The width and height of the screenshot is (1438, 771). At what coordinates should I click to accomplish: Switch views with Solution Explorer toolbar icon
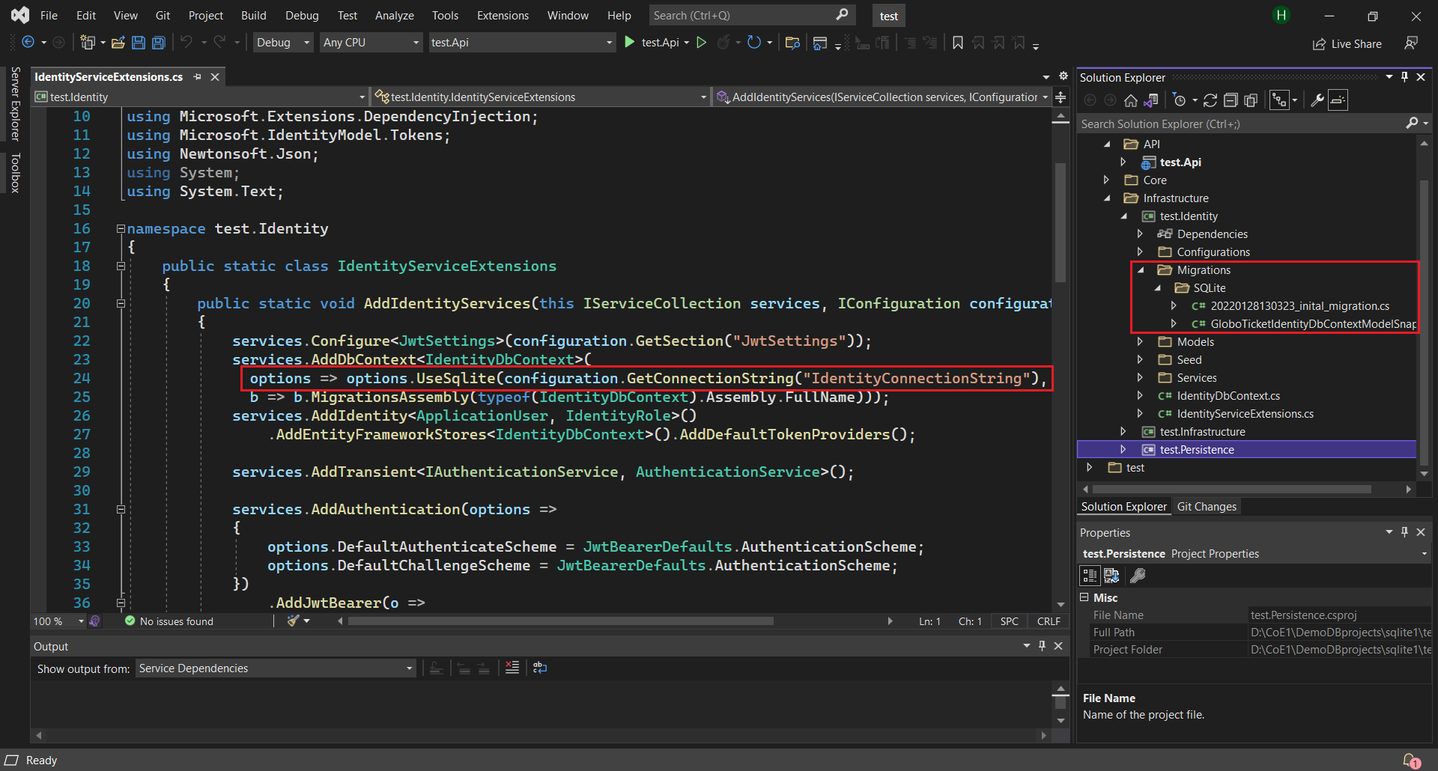[x=1151, y=100]
